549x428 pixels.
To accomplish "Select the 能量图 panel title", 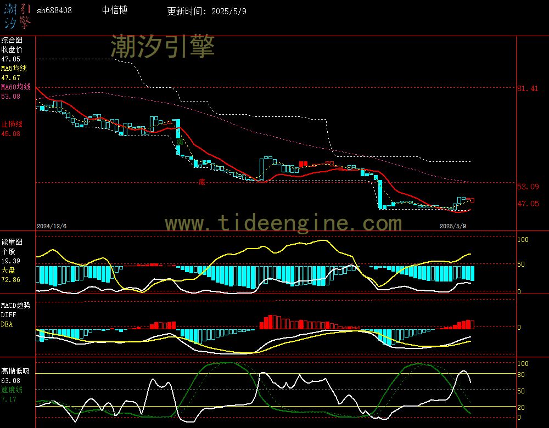I will click(x=12, y=242).
